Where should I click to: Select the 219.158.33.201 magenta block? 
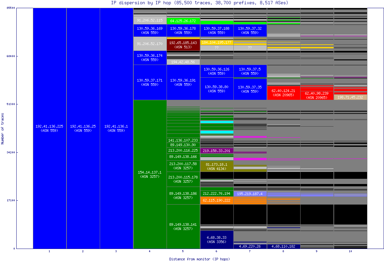pyautogui.click(x=217, y=151)
